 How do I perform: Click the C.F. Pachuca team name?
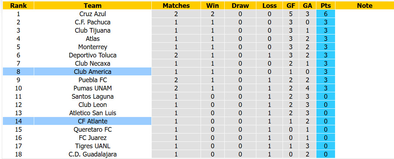(93, 22)
